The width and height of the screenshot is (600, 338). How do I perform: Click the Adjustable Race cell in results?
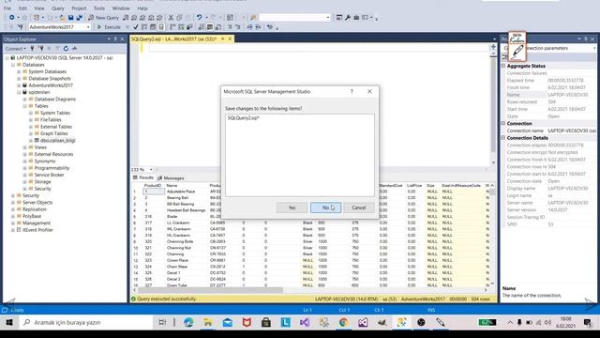pyautogui.click(x=181, y=192)
